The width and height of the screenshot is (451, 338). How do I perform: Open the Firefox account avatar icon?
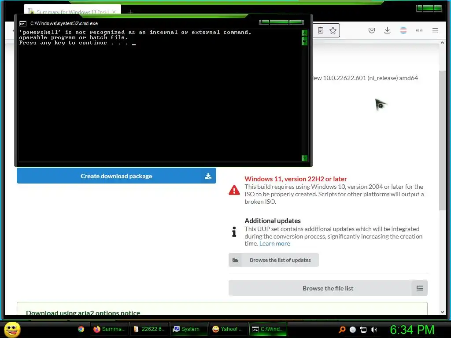click(403, 30)
